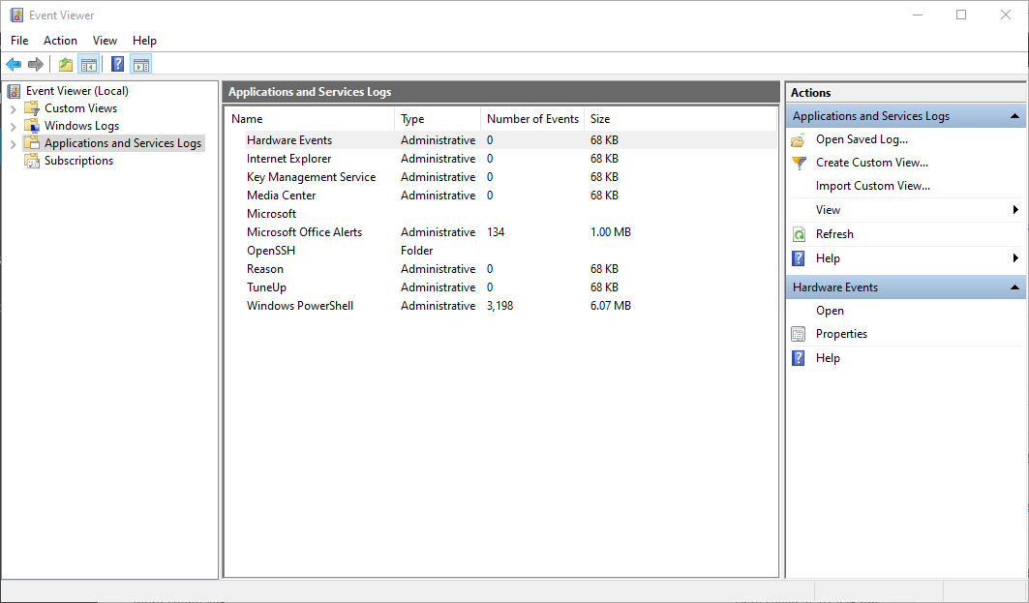The height and width of the screenshot is (603, 1029).
Task: Click the Forward arrow toolbar icon
Action: click(36, 64)
